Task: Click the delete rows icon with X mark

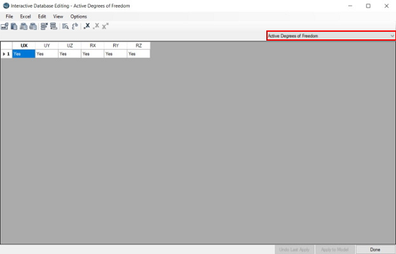Action: click(x=44, y=26)
